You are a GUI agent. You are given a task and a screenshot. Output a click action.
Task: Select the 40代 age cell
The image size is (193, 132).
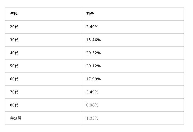tap(14, 53)
